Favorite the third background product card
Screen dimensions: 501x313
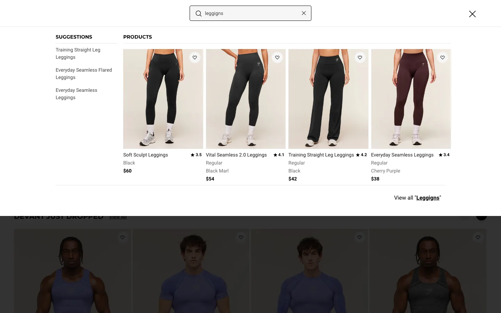pos(359,238)
